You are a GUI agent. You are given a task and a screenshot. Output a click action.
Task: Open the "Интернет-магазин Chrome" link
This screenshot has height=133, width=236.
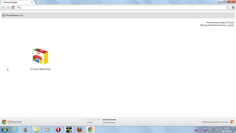point(218,122)
